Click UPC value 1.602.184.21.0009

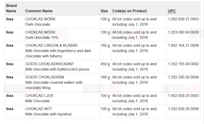coord(183,45)
